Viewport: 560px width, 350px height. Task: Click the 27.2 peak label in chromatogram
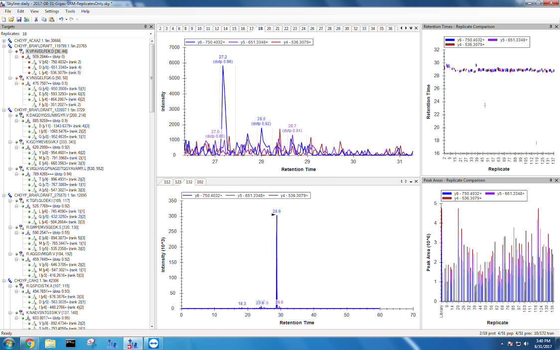tap(223, 57)
